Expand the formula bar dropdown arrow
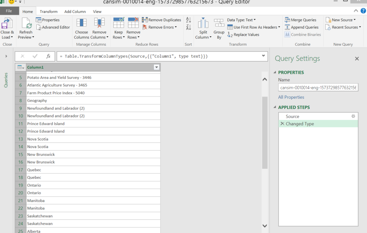This screenshot has height=233, width=367. tap(264, 56)
